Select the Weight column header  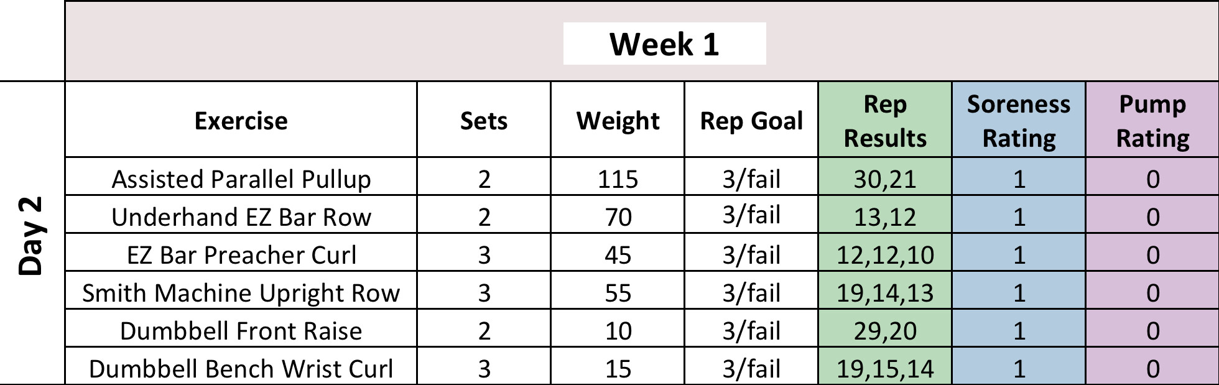[x=618, y=121]
